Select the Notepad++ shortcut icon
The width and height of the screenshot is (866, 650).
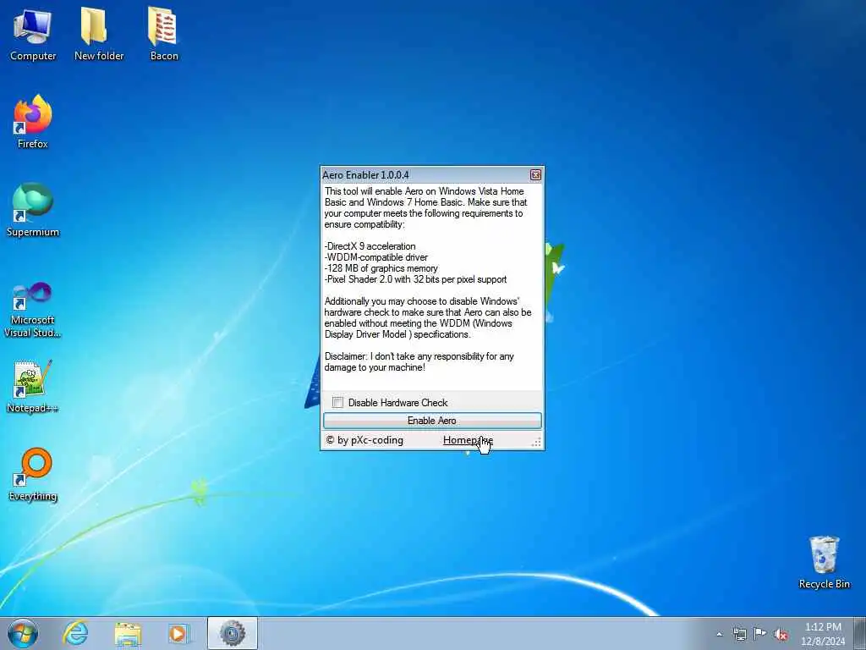click(x=33, y=387)
